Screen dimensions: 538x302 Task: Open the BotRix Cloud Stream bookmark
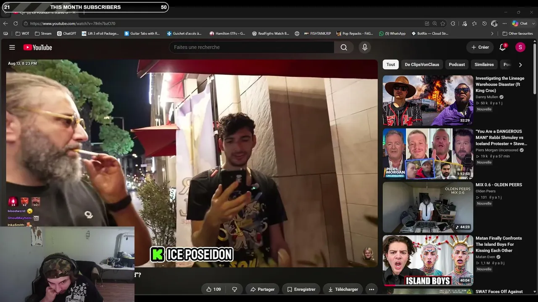pyautogui.click(x=430, y=34)
